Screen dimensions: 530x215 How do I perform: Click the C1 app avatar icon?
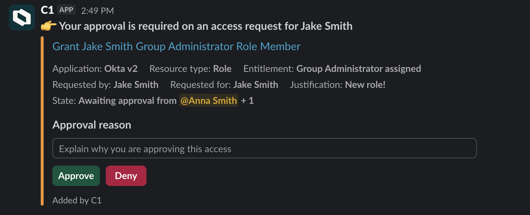(x=22, y=17)
